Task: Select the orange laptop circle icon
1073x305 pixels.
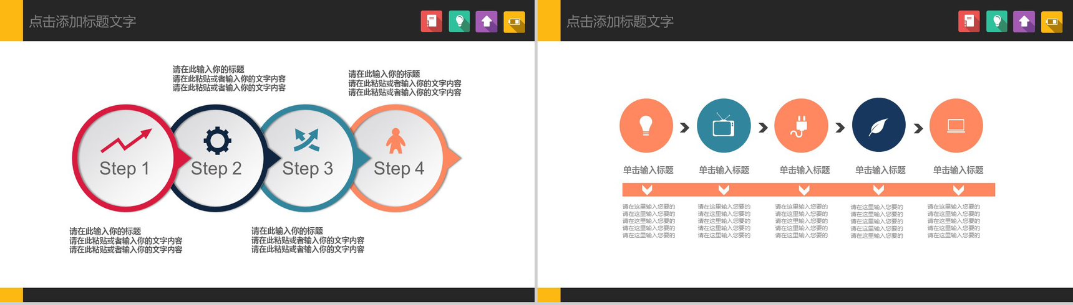Action: coord(956,126)
